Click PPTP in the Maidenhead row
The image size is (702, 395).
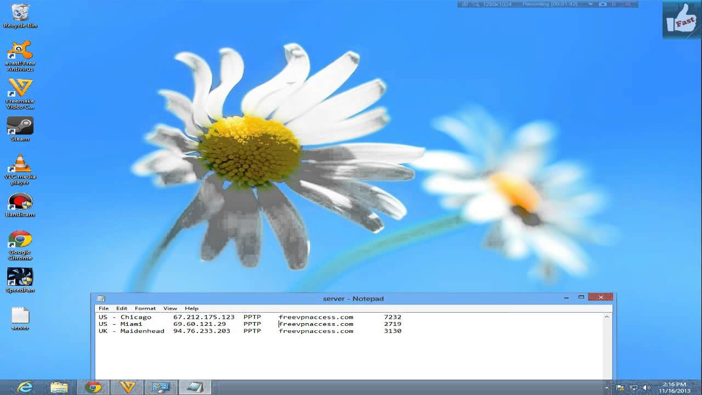click(252, 331)
